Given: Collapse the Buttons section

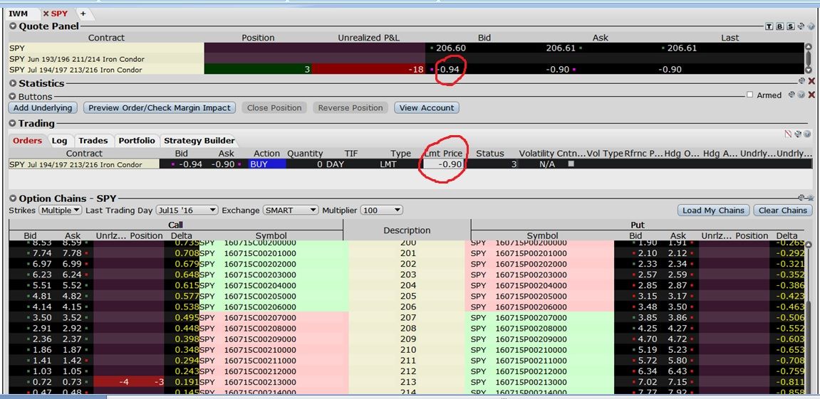Looking at the screenshot, I should (x=13, y=97).
